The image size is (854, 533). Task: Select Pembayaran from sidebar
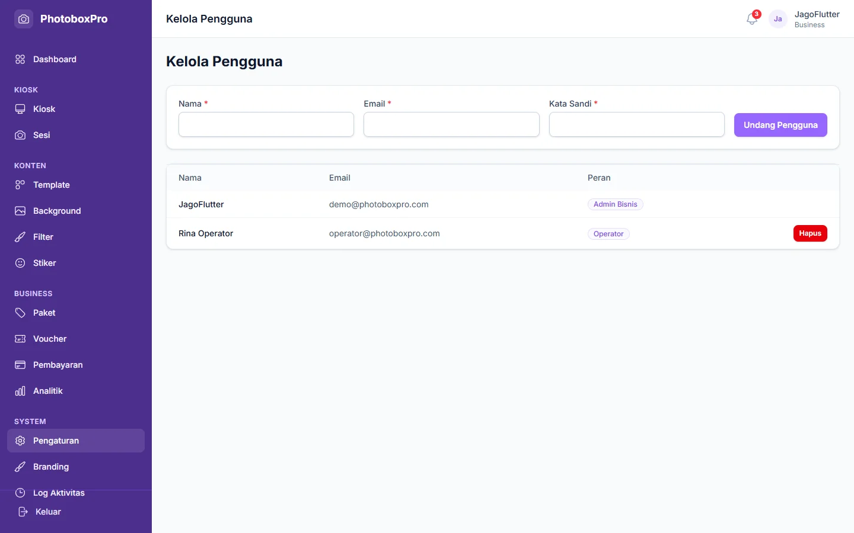tap(76, 365)
